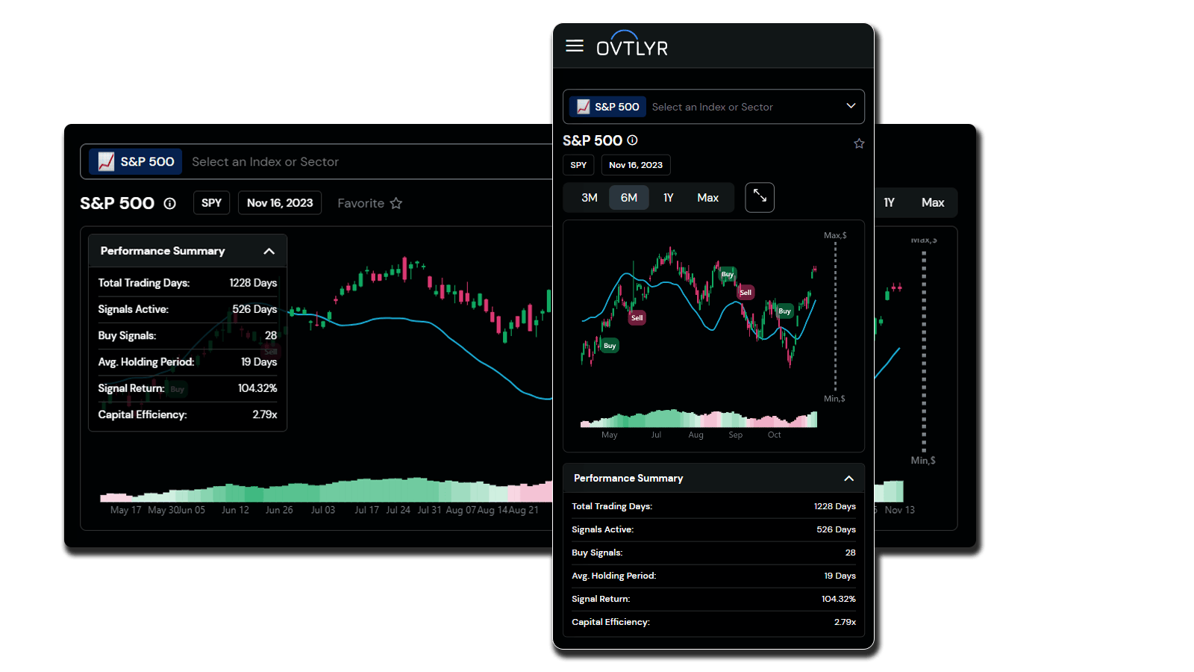Click the OVTLYR logo

click(x=632, y=46)
